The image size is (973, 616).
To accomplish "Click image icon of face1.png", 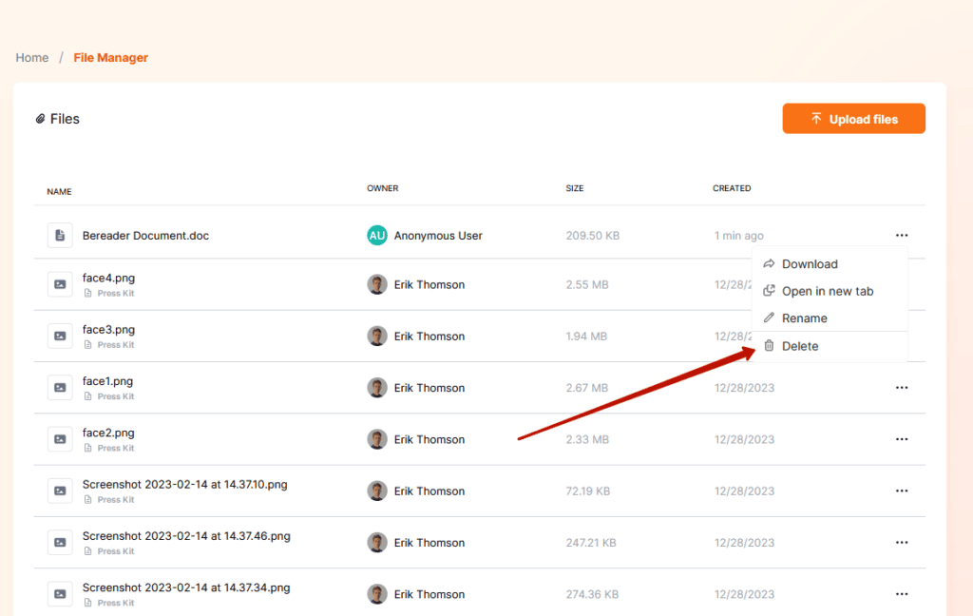I will pyautogui.click(x=60, y=388).
